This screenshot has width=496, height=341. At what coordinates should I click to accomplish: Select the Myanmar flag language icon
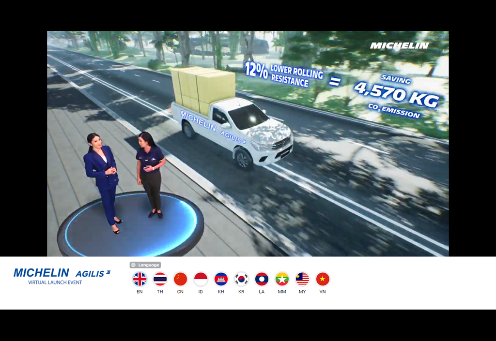(x=282, y=279)
